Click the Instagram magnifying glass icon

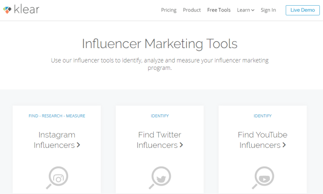pyautogui.click(x=57, y=178)
